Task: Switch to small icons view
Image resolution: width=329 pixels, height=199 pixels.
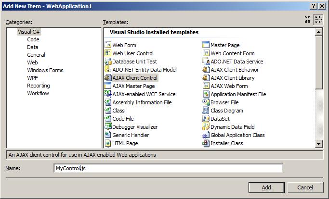Action: [318, 20]
